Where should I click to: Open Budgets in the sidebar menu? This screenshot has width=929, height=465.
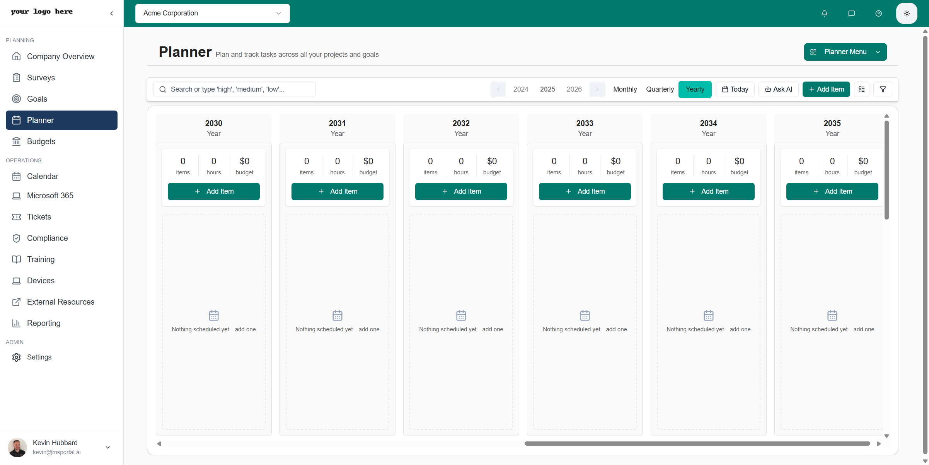(x=41, y=141)
